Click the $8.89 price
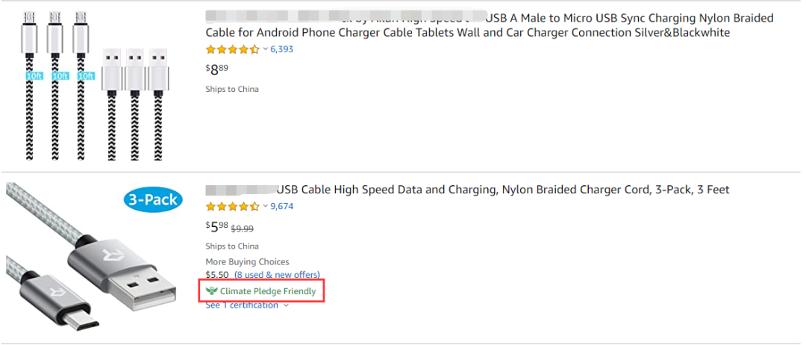This screenshot has height=345, width=806. pos(216,69)
